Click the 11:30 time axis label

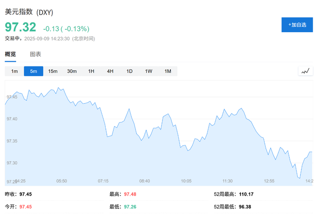227,181
